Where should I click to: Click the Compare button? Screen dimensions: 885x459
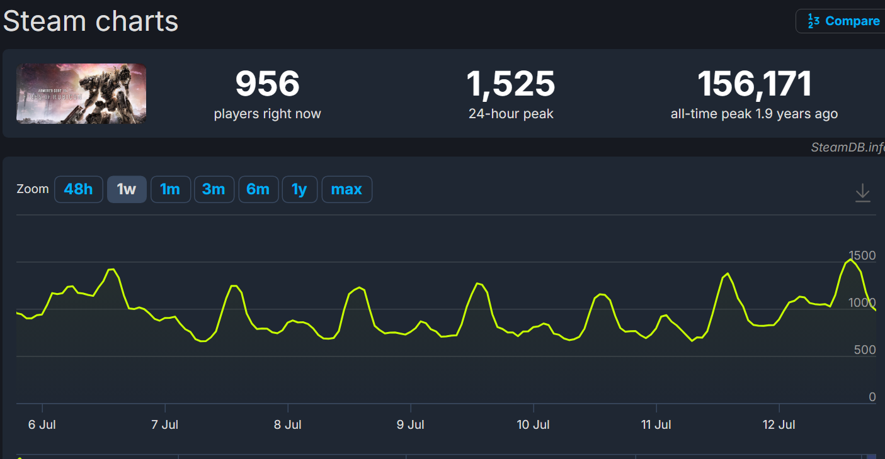pyautogui.click(x=840, y=21)
